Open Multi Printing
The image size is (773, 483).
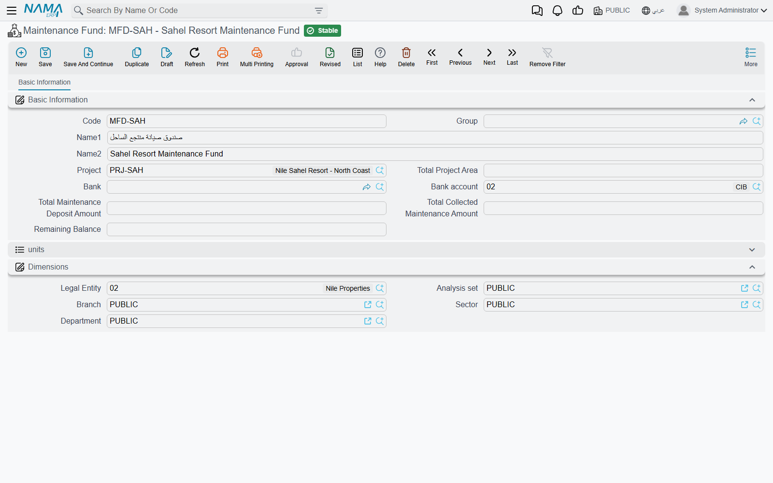[257, 57]
